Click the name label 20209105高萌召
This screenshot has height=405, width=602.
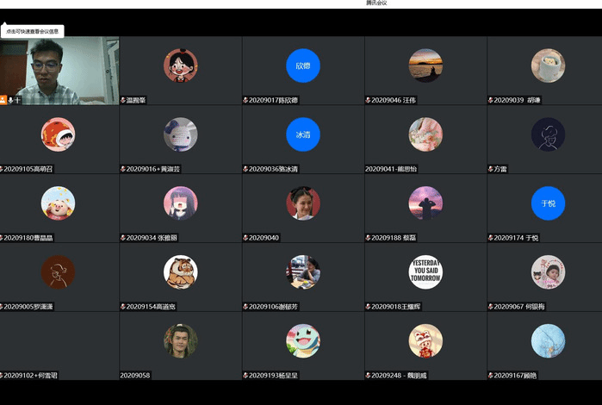[x=28, y=169]
